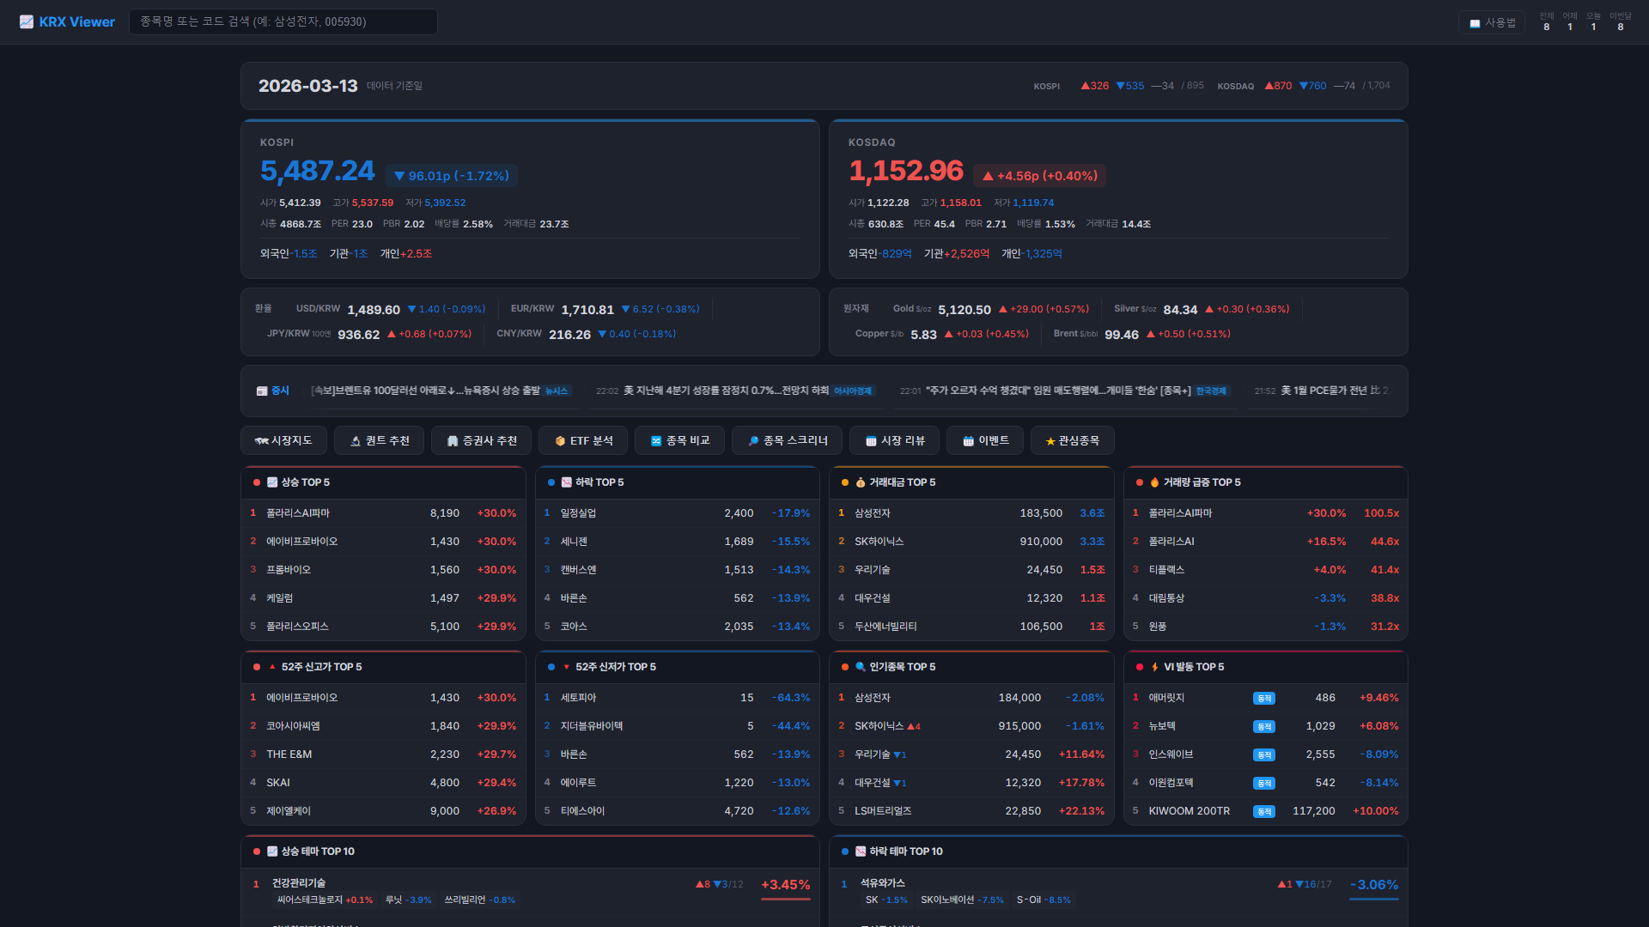Select 애머릿지 in VI 발동 TOP 5

(x=1166, y=698)
